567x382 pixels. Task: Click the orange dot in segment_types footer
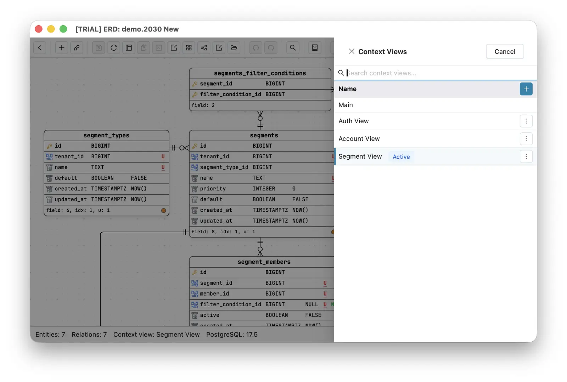164,210
